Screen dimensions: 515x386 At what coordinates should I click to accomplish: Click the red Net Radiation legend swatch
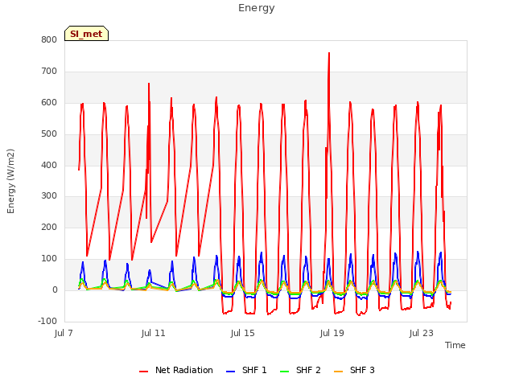click(x=143, y=372)
